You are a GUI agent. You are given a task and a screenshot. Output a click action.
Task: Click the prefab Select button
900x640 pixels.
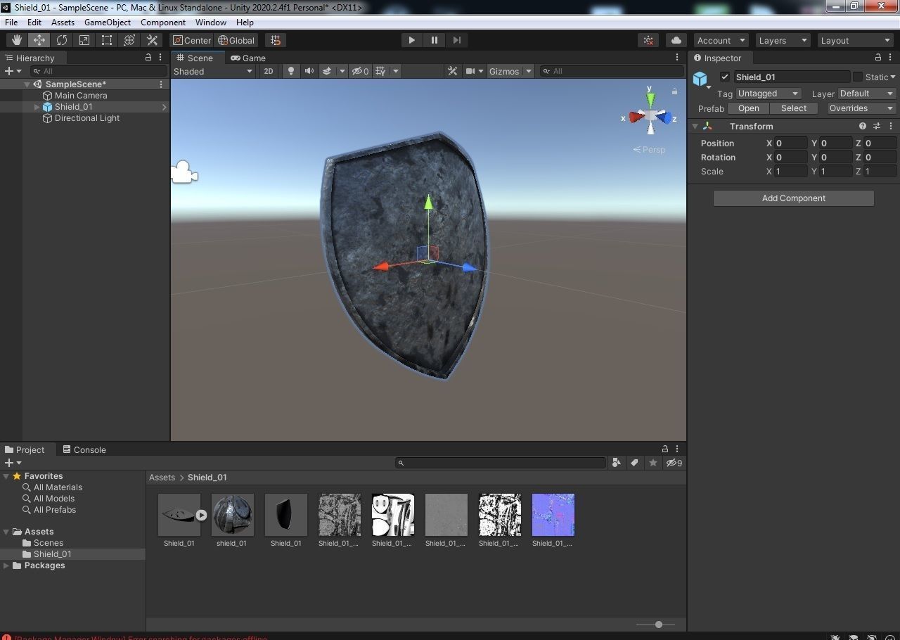tap(794, 108)
